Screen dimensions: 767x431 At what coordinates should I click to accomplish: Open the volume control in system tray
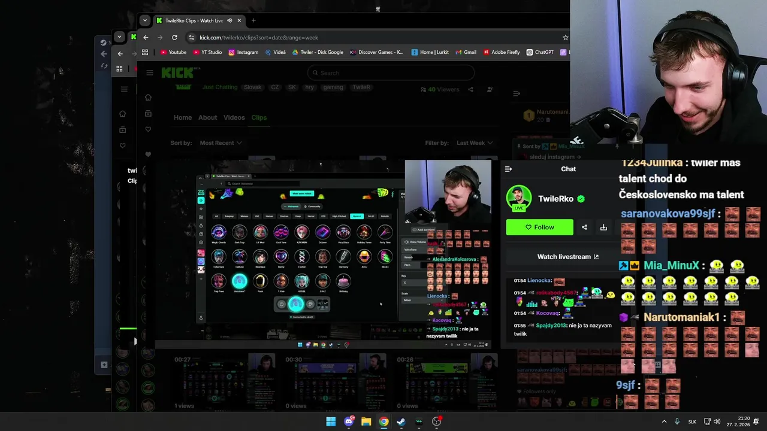tap(717, 421)
